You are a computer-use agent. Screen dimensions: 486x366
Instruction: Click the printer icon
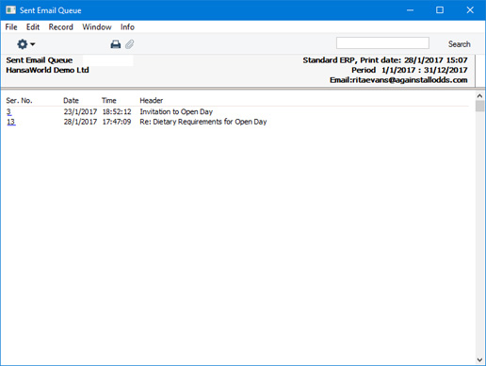pyautogui.click(x=116, y=44)
